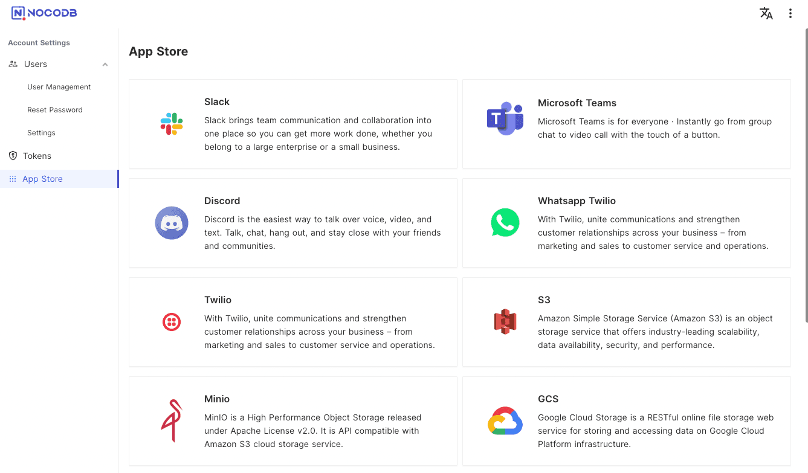Click the NocoDB logo

click(43, 13)
